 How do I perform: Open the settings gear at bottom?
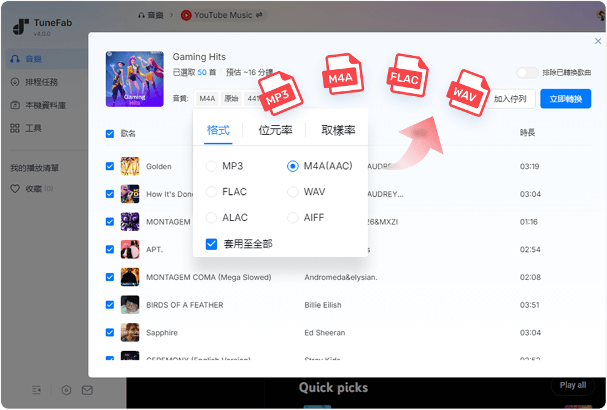click(65, 389)
